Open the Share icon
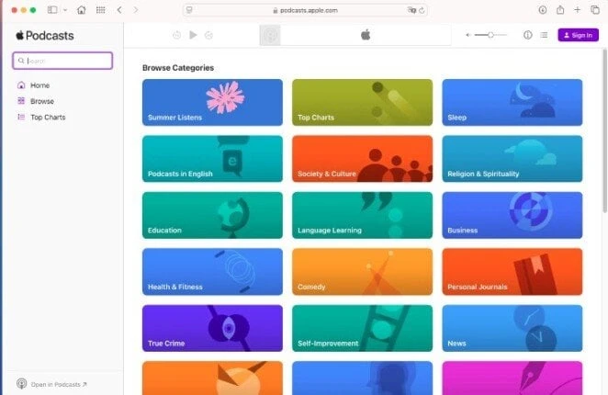This screenshot has width=608, height=395. [x=560, y=10]
